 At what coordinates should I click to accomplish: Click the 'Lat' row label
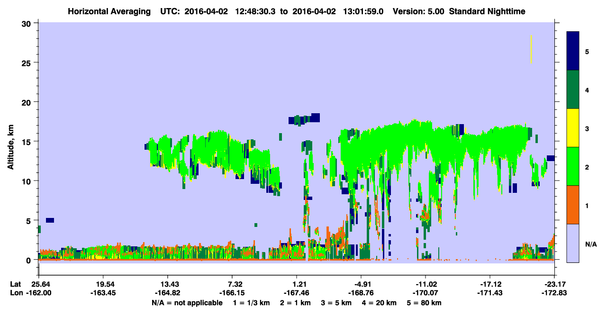click(x=16, y=284)
